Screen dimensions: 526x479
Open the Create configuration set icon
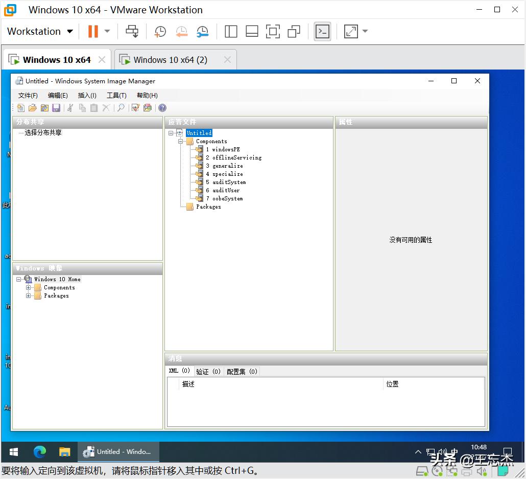pyautogui.click(x=147, y=107)
